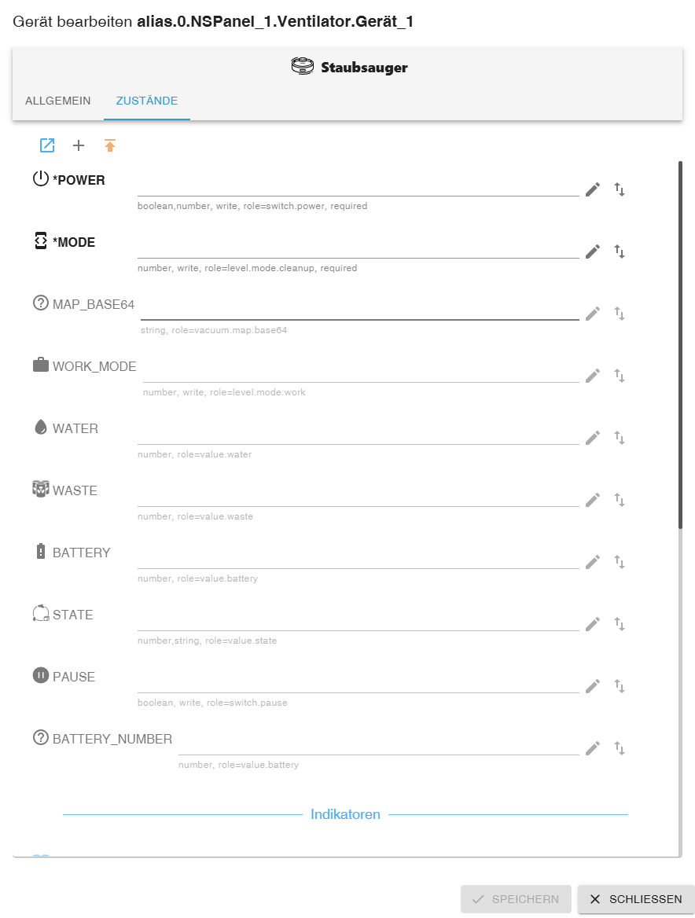Click the open-in-new-window icon in toolbar

point(48,145)
